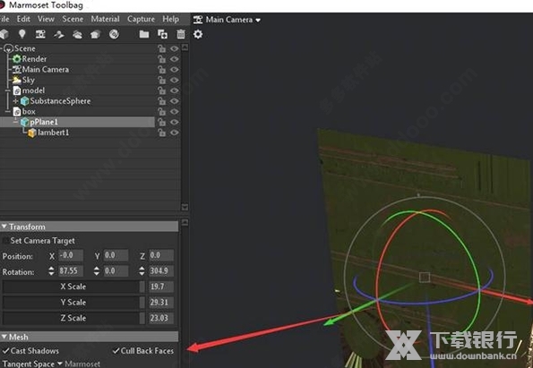This screenshot has width=533, height=368.
Task: Toggle visibility of model
Action: (x=175, y=90)
